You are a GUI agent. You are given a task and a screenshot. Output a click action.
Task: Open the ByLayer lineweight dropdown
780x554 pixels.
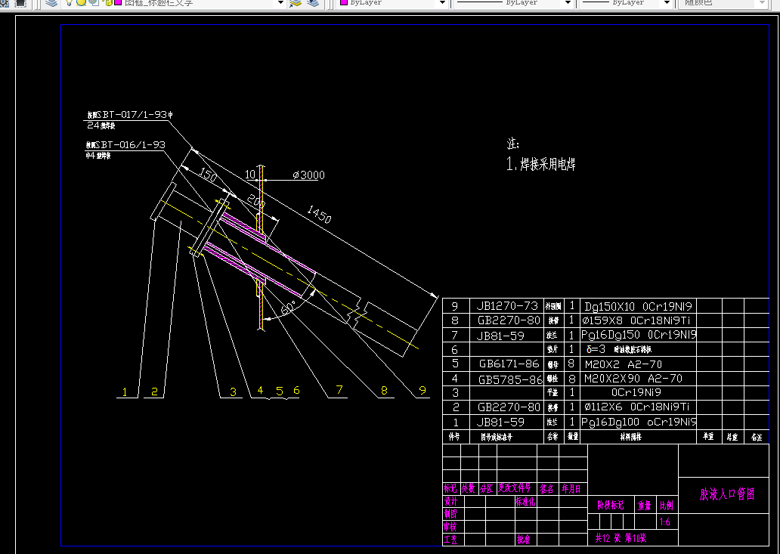[x=626, y=2]
